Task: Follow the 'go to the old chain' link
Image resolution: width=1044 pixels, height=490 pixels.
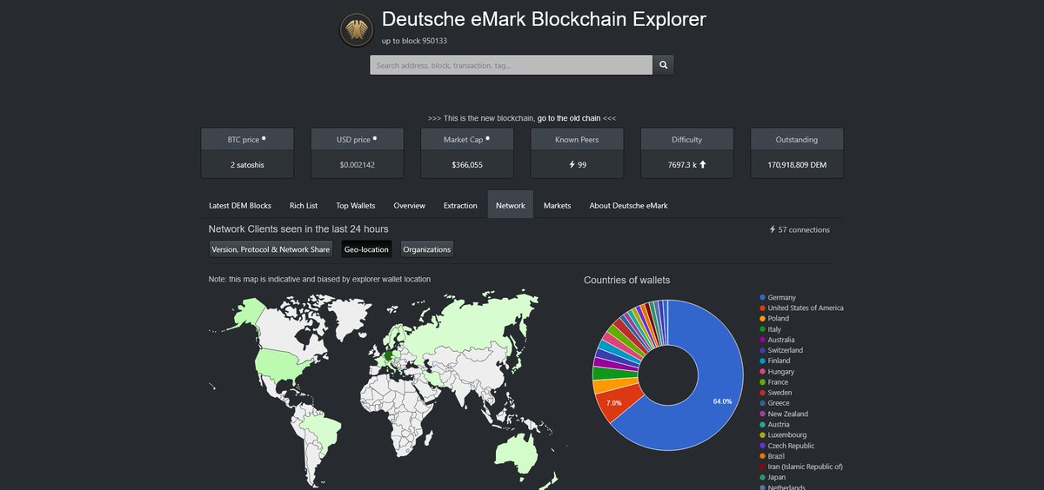Action: coord(568,118)
